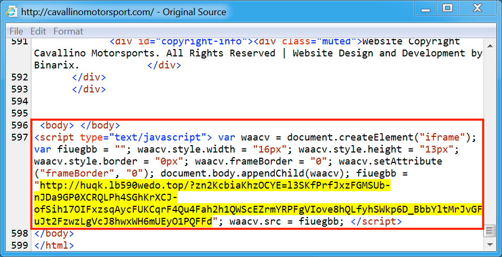Viewport: 502px width, 257px height.
Task: Click the "text/javascript" attribute value
Action: (x=157, y=137)
